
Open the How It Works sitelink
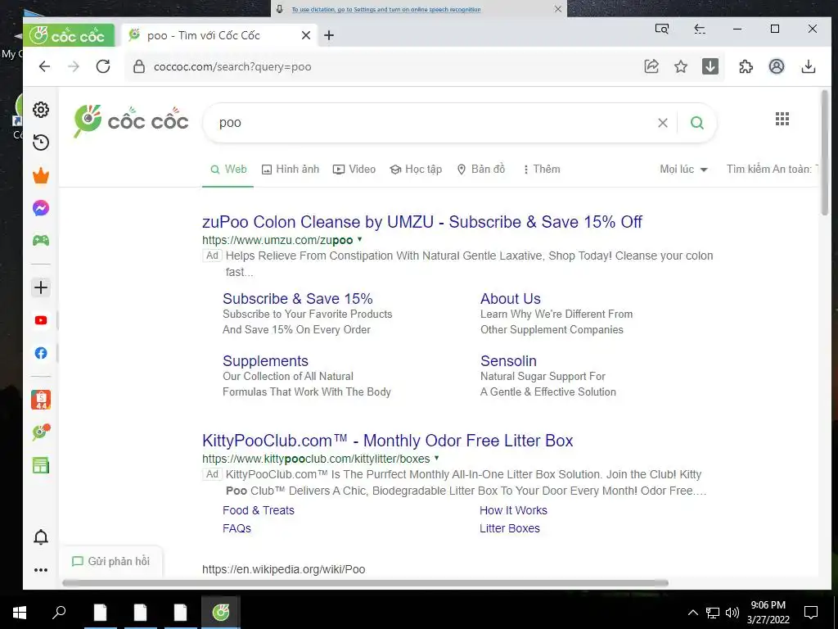pyautogui.click(x=513, y=510)
